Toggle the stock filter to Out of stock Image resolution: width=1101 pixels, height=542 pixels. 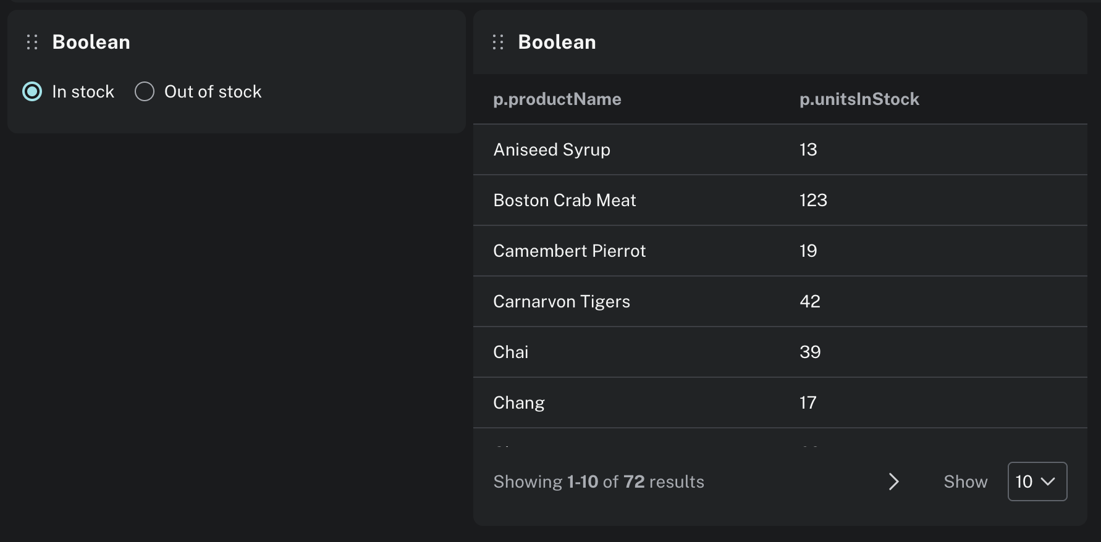tap(144, 91)
